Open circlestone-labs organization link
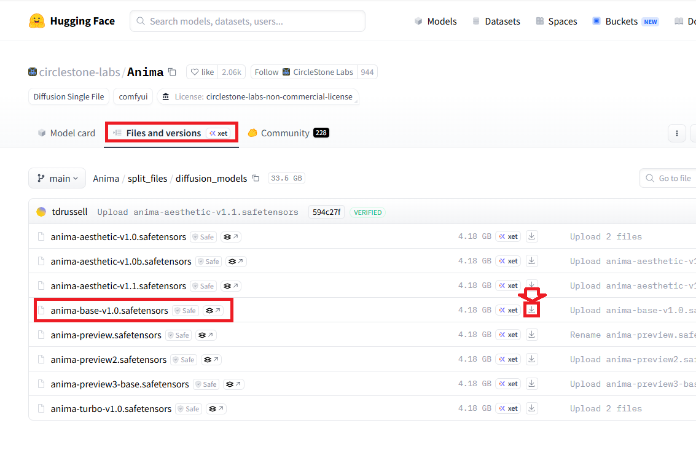Viewport: 696px width, 466px height. point(79,72)
